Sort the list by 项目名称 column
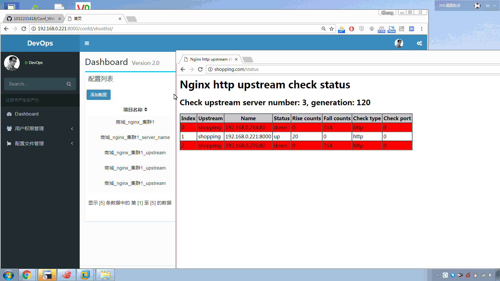The width and height of the screenshot is (500, 281). pos(135,110)
